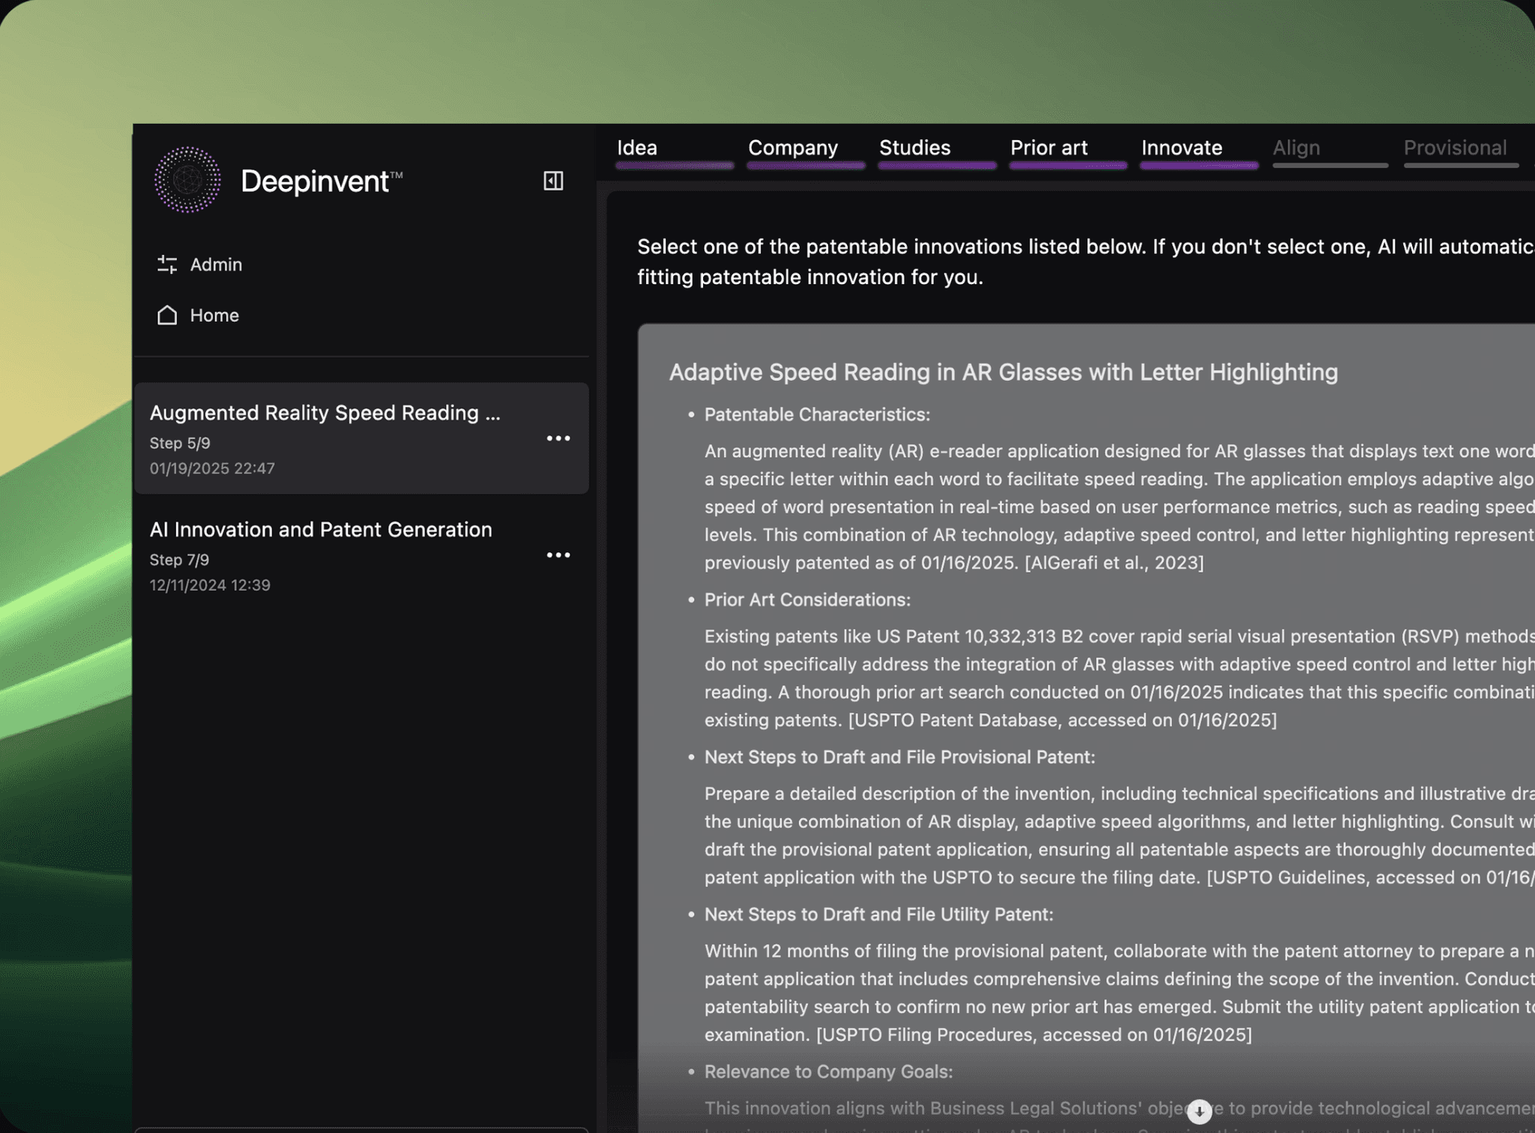Select the Augmented Reality Speed Reading project
Viewport: 1535px width, 1133px height.
(361, 439)
